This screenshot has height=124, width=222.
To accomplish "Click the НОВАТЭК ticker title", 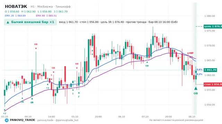I will tap(16, 7).
